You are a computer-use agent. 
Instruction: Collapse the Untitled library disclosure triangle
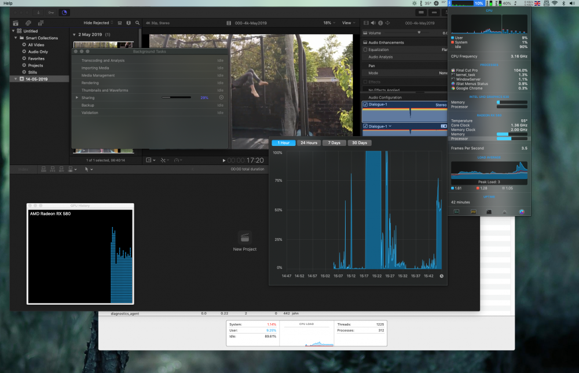tap(13, 31)
